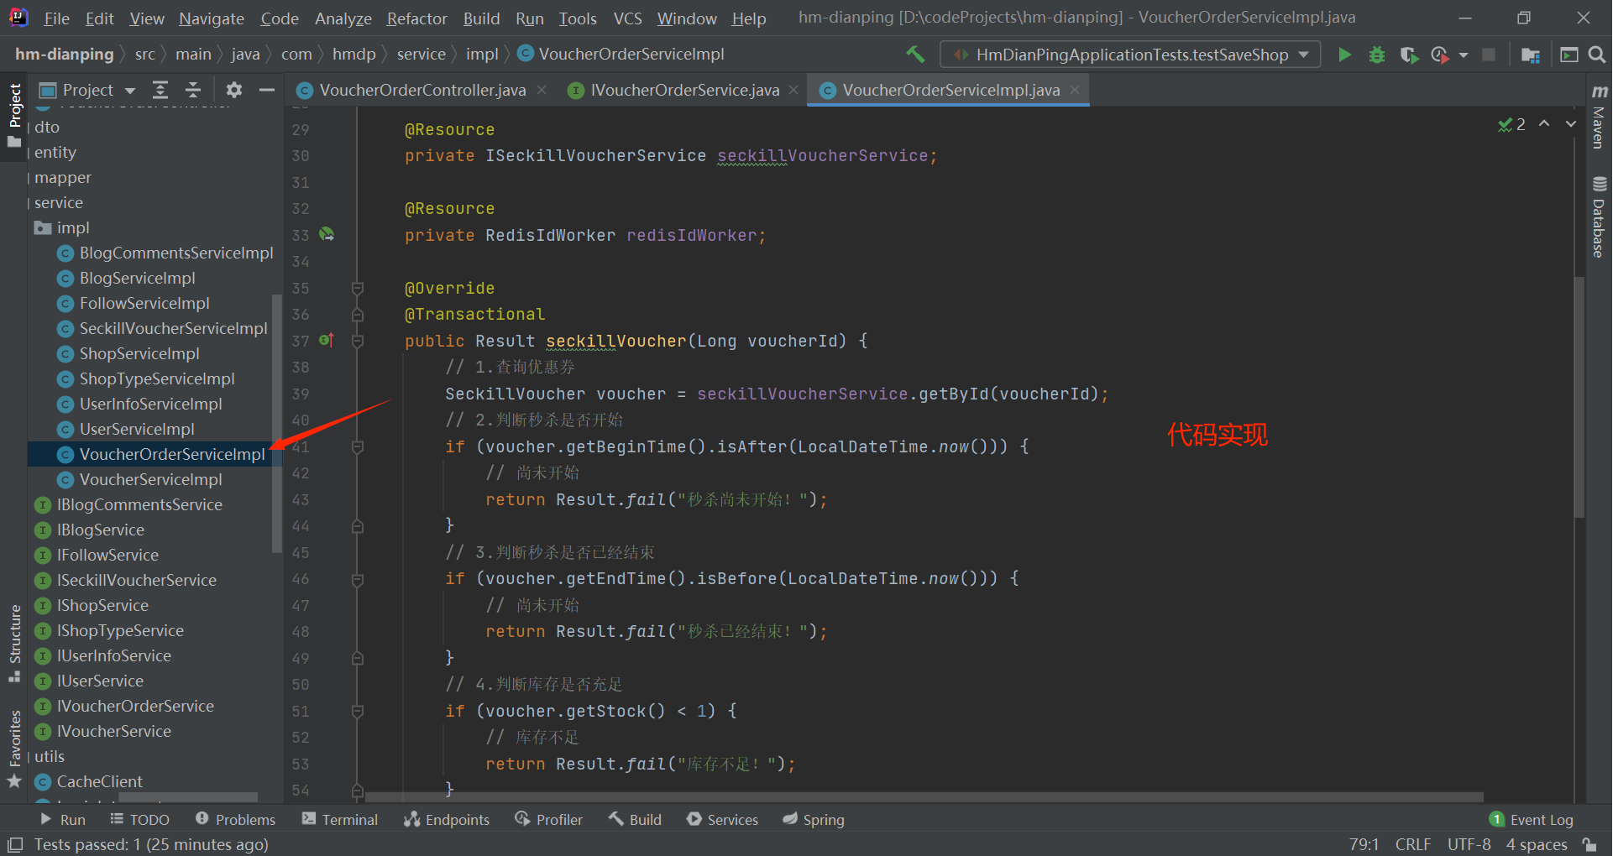This screenshot has width=1613, height=856.
Task: Collapse all in Project panel
Action: [x=193, y=90]
